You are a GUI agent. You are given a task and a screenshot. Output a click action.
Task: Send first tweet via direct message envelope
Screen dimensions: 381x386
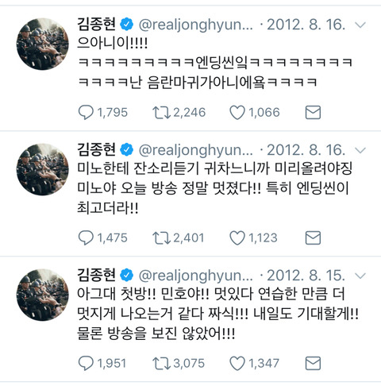pyautogui.click(x=313, y=112)
